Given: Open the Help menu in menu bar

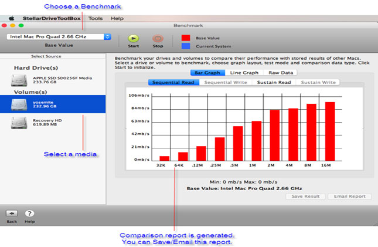Looking at the screenshot, I should click(117, 18).
